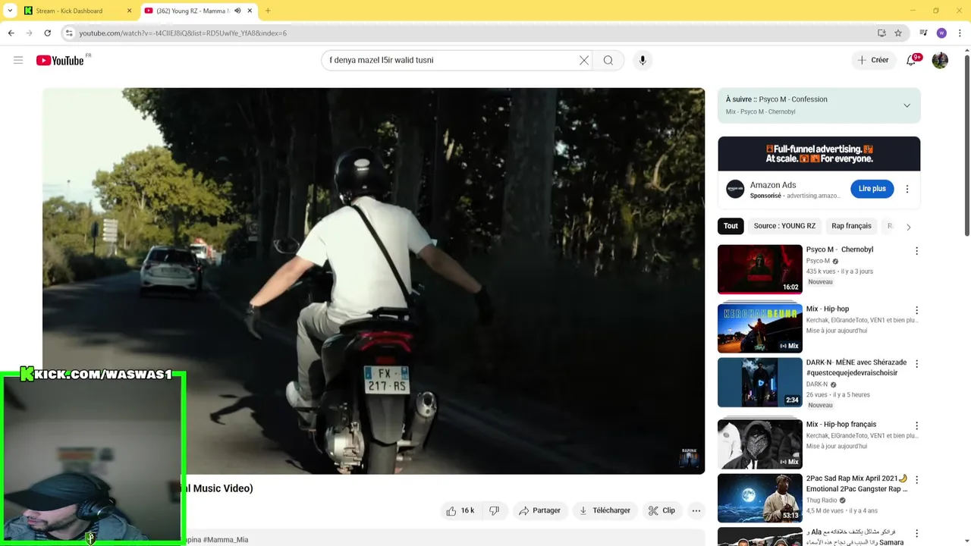
Task: Click Amazon Ads banner image
Action: [x=819, y=154]
